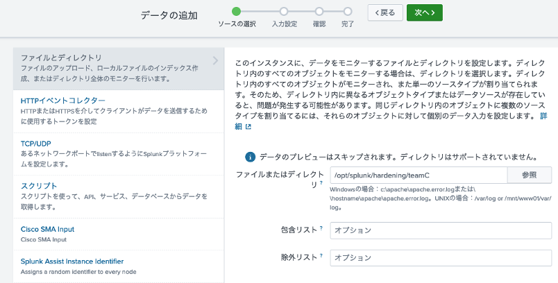Click the blue info icon beside preview notice
The height and width of the screenshot is (283, 558).
point(250,157)
